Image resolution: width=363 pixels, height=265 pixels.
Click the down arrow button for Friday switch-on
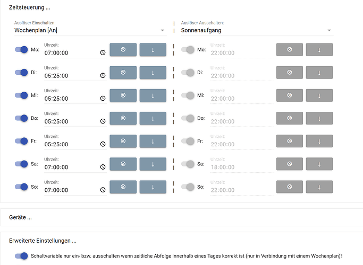click(153, 141)
